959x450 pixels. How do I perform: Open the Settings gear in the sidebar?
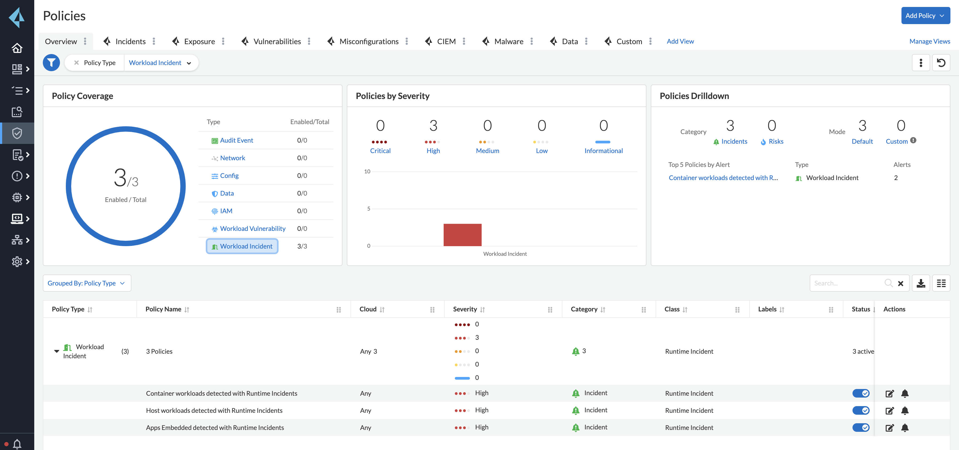click(17, 262)
